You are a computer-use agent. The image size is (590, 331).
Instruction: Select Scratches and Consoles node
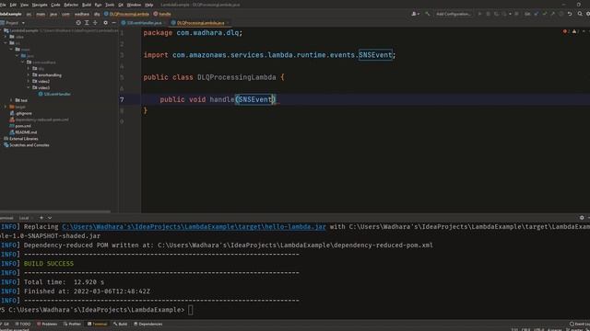tap(27, 145)
